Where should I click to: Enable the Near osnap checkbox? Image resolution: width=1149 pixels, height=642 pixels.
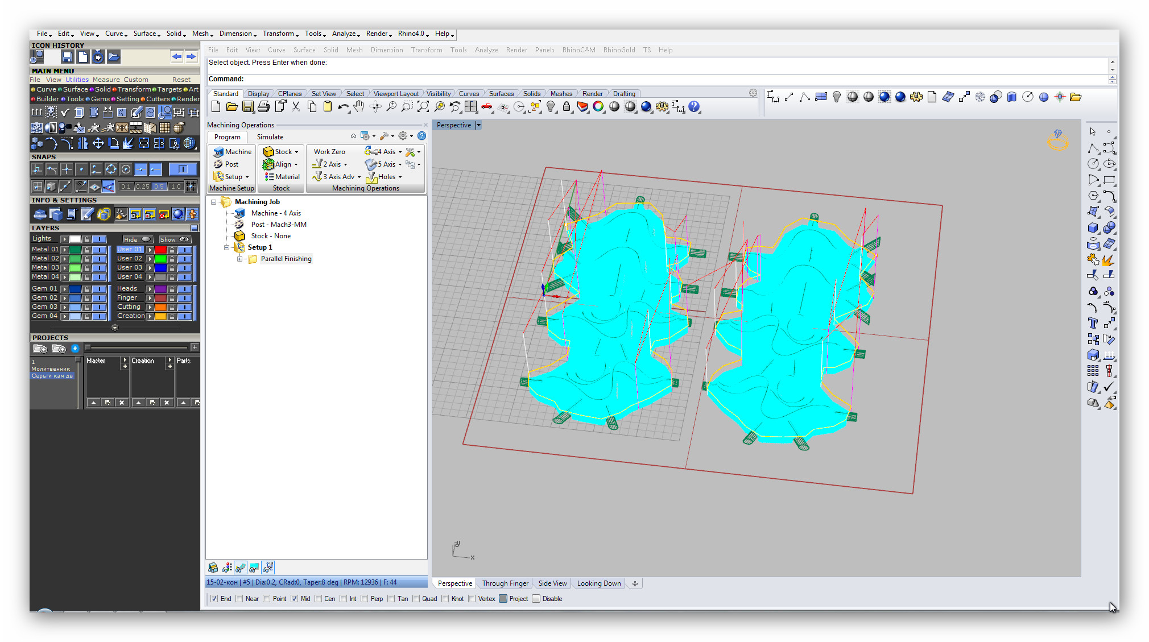239,599
